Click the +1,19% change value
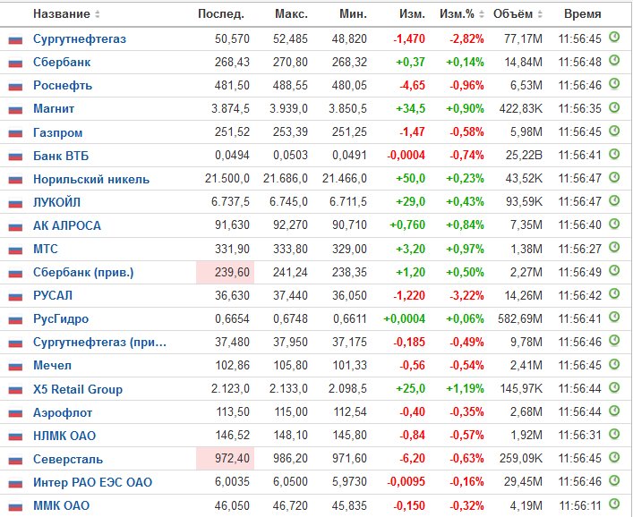The width and height of the screenshot is (633, 517). coord(465,389)
